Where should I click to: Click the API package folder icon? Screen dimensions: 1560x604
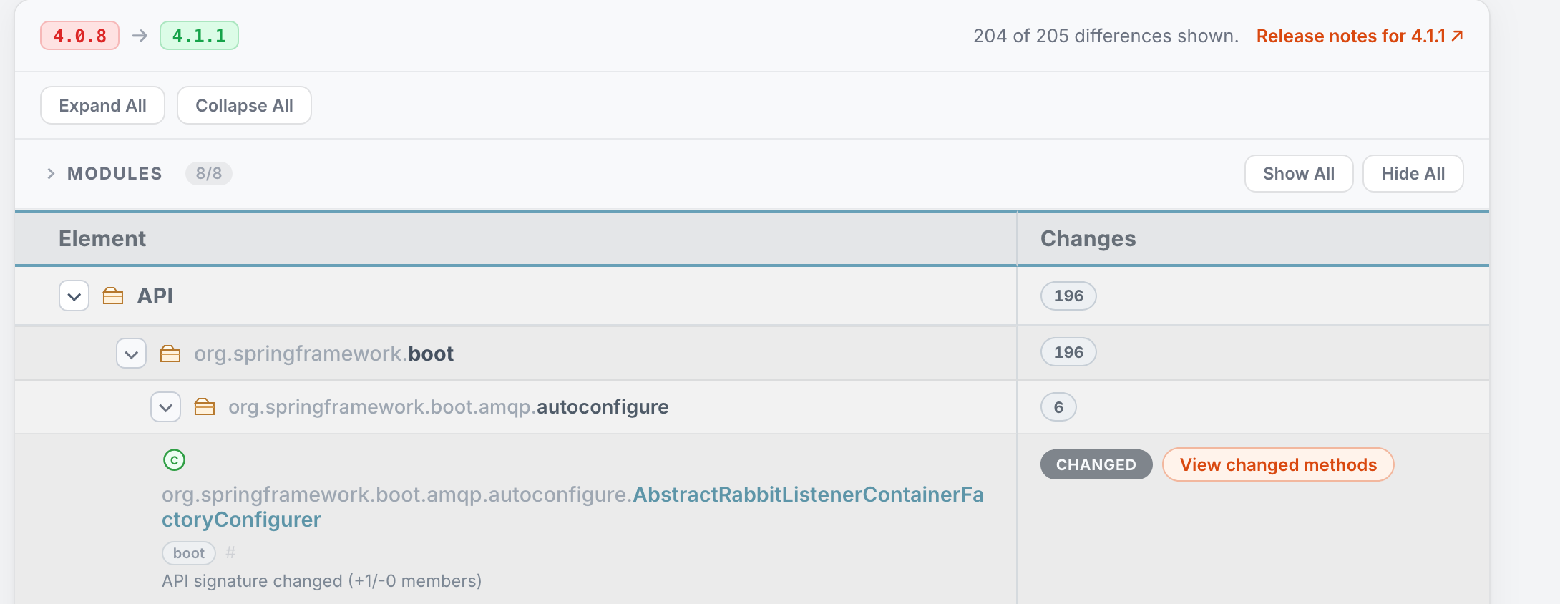click(113, 296)
